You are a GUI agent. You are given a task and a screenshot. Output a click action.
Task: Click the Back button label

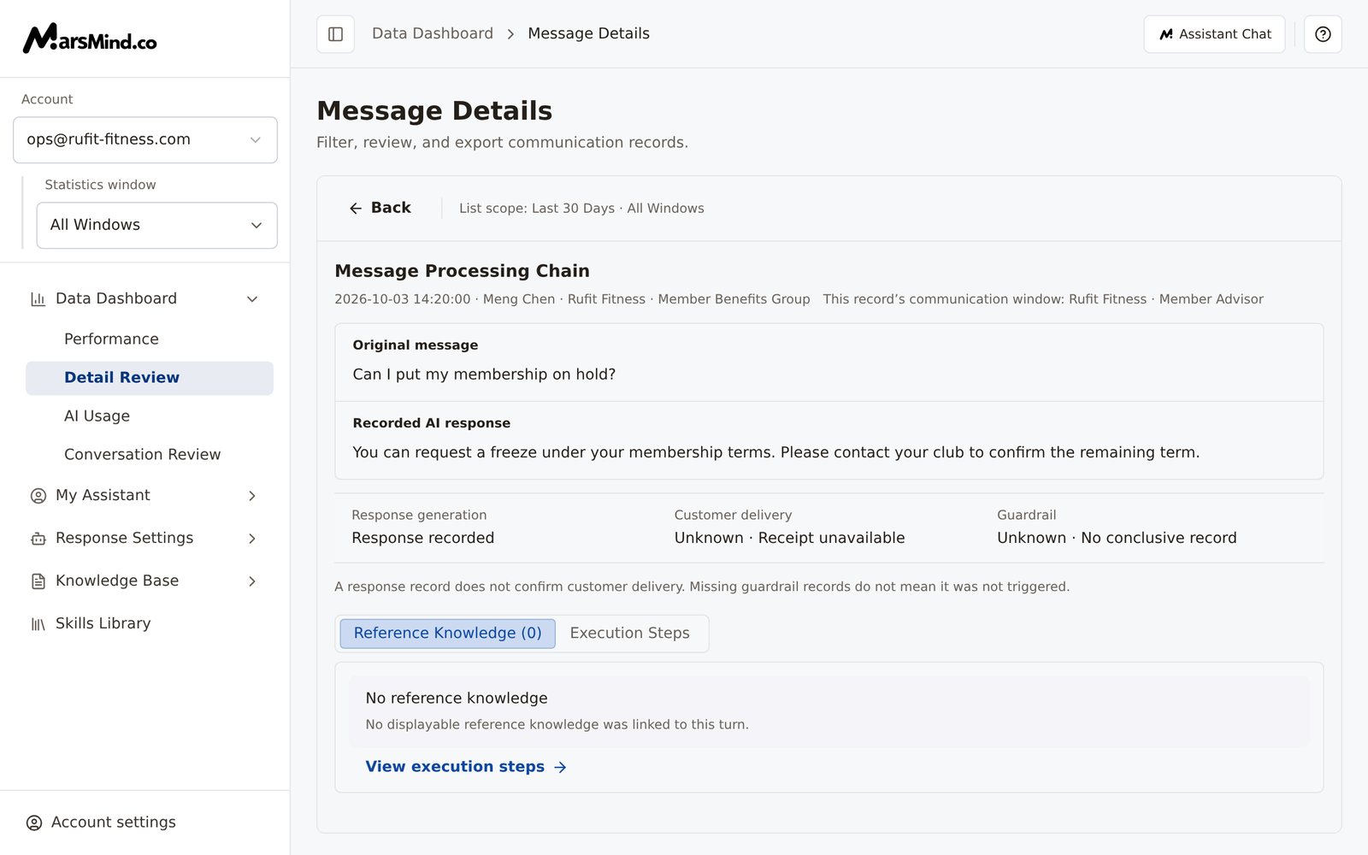point(391,208)
